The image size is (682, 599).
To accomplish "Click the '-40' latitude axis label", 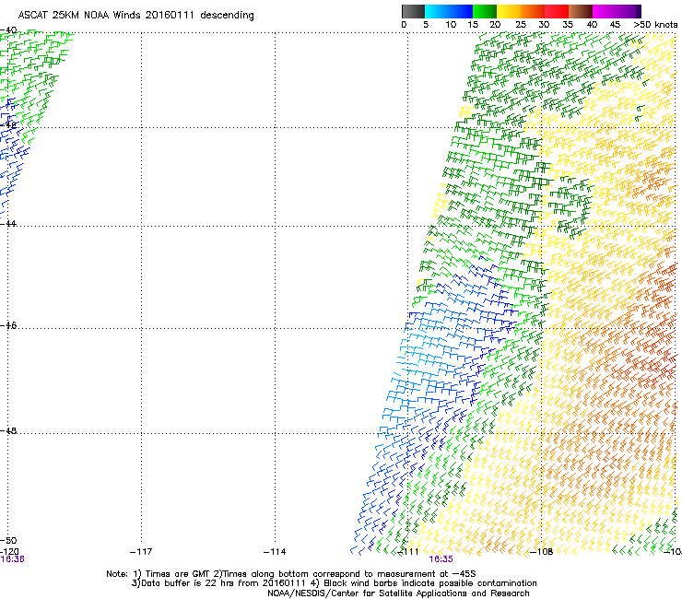I will point(8,30).
